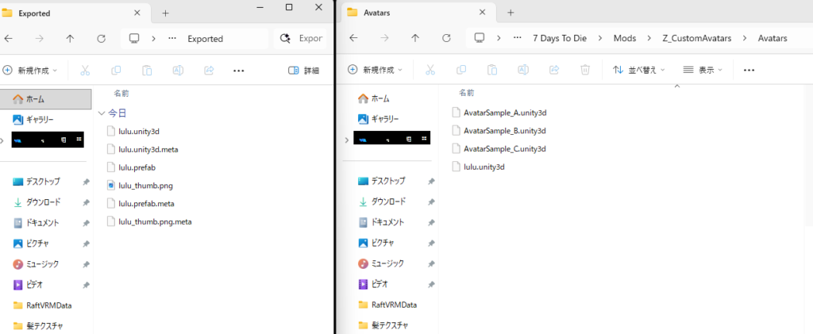Select lulu_thumb.png file in Exported folder

coord(144,185)
